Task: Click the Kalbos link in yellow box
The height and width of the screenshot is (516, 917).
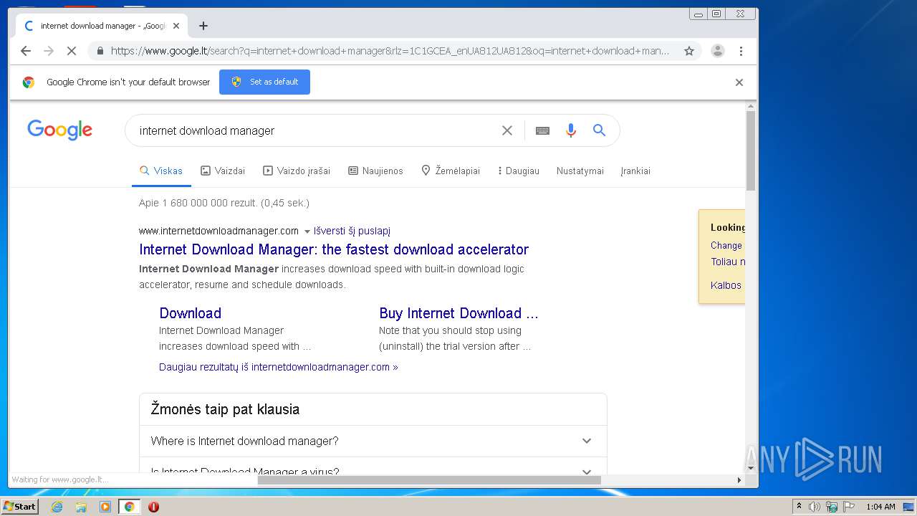Action: [726, 285]
